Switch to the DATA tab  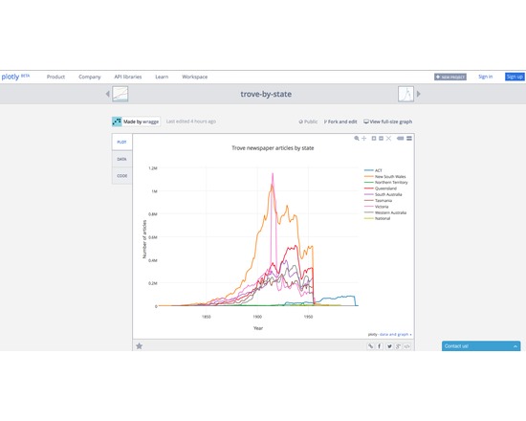[x=122, y=159]
